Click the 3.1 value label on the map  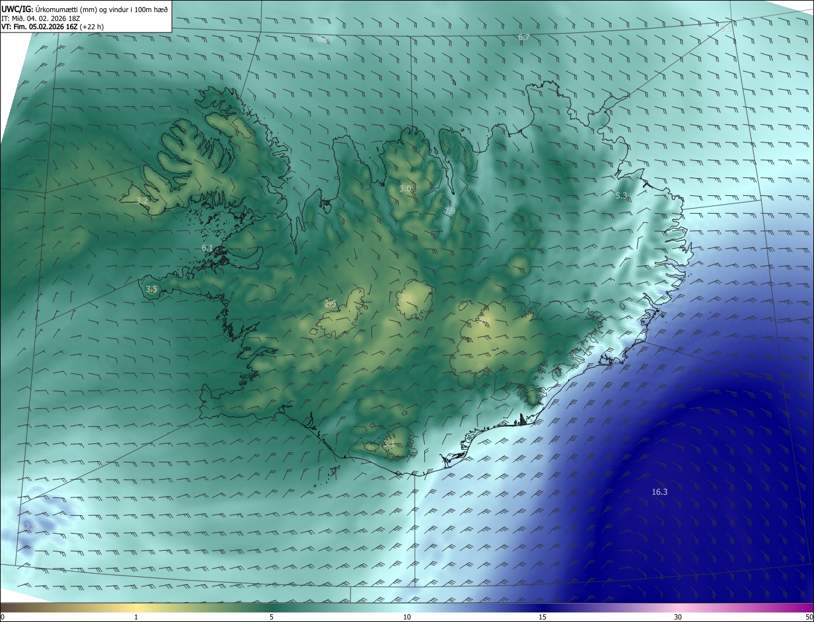point(389,443)
